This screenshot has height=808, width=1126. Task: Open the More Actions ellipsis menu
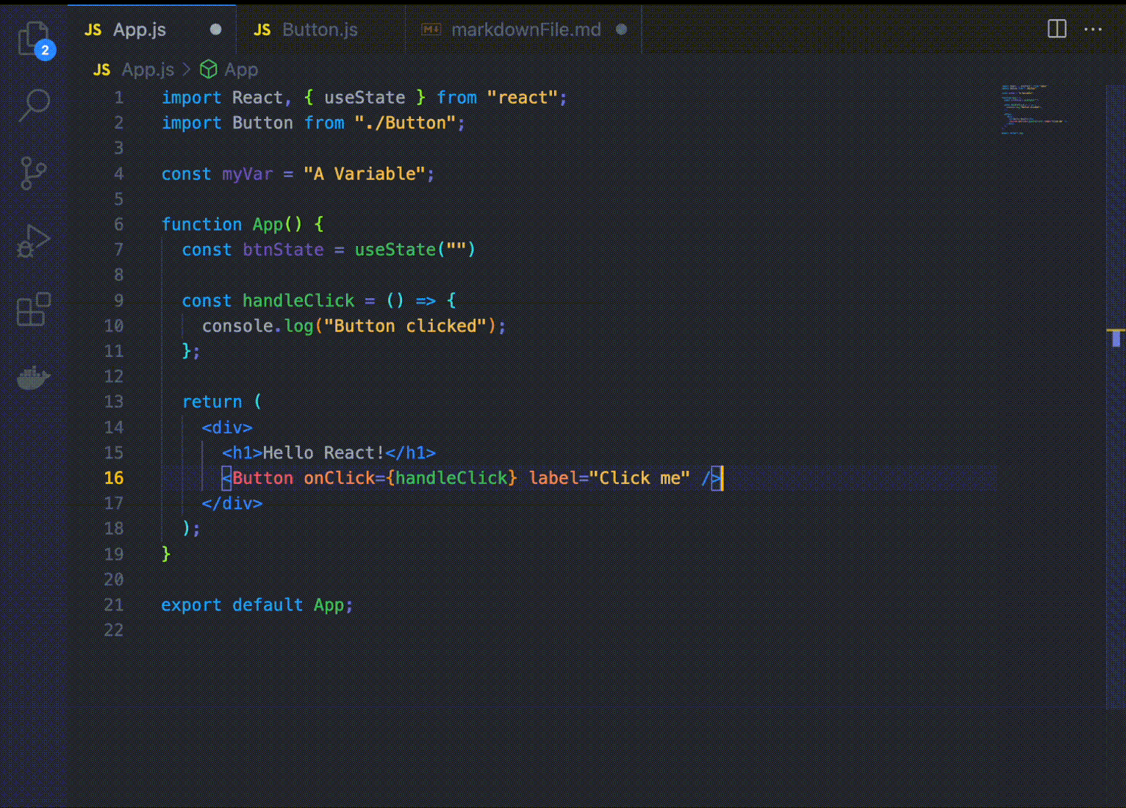point(1093,29)
